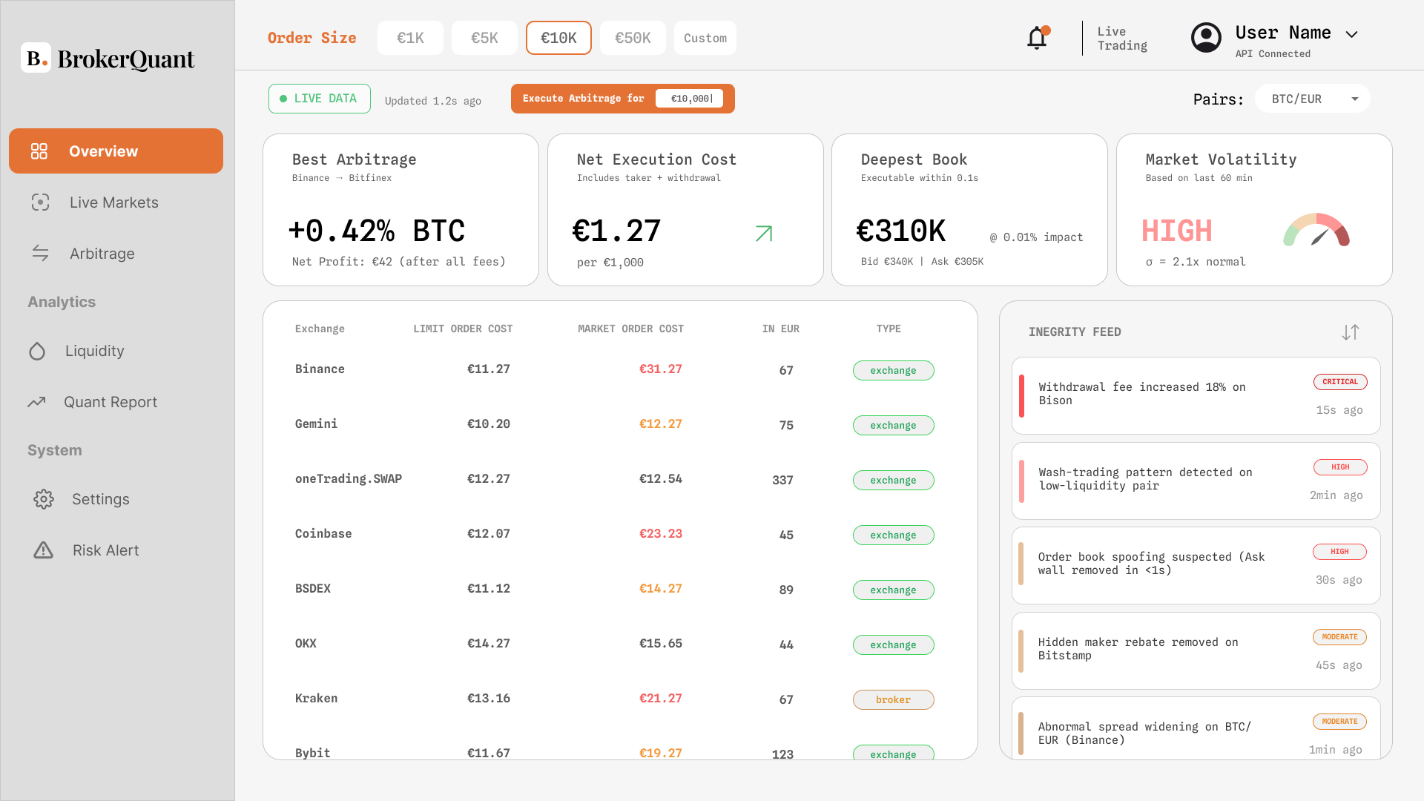The height and width of the screenshot is (801, 1424).
Task: Sort the integrity feed with arrows icon
Action: (x=1351, y=332)
